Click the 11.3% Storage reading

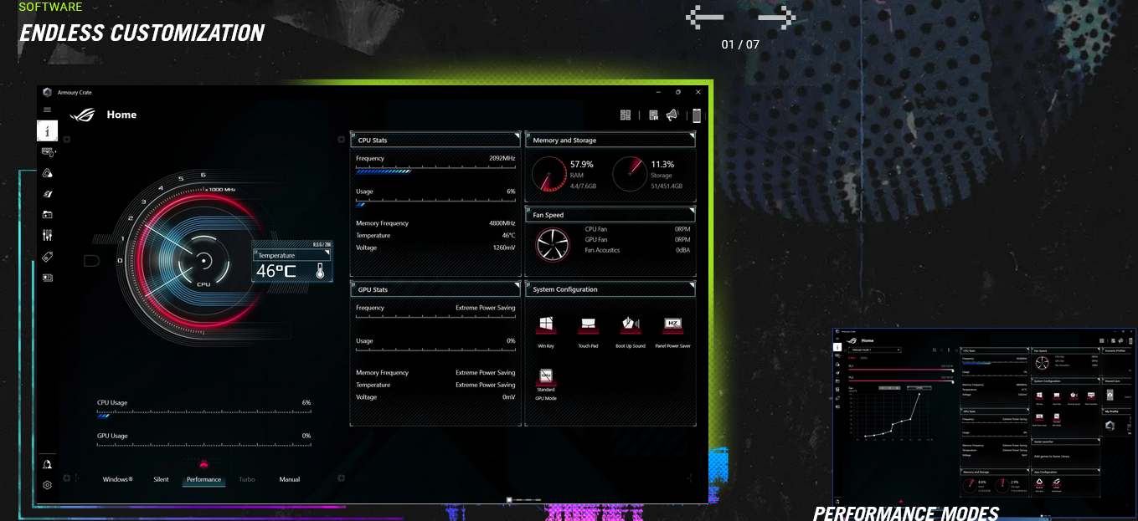tap(662, 165)
